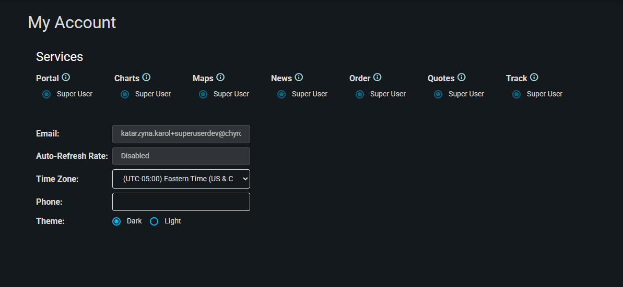Open the Time Zone dropdown
Screen dimensions: 623x287
tap(181, 179)
